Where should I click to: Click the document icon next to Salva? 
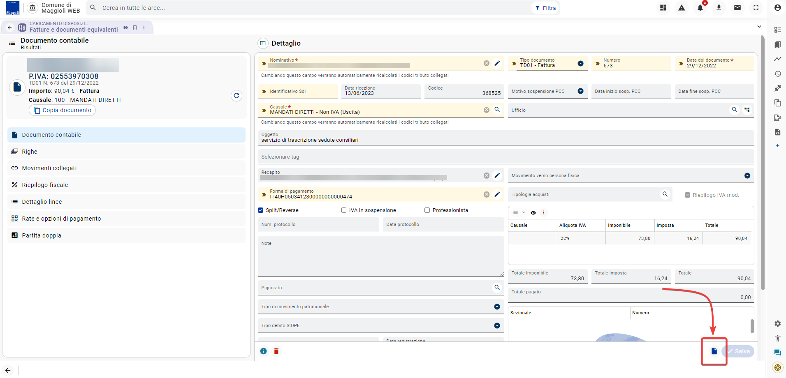714,351
